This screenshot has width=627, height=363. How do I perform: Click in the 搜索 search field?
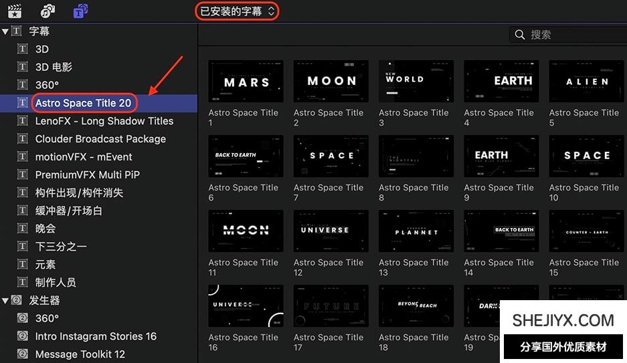pos(575,34)
